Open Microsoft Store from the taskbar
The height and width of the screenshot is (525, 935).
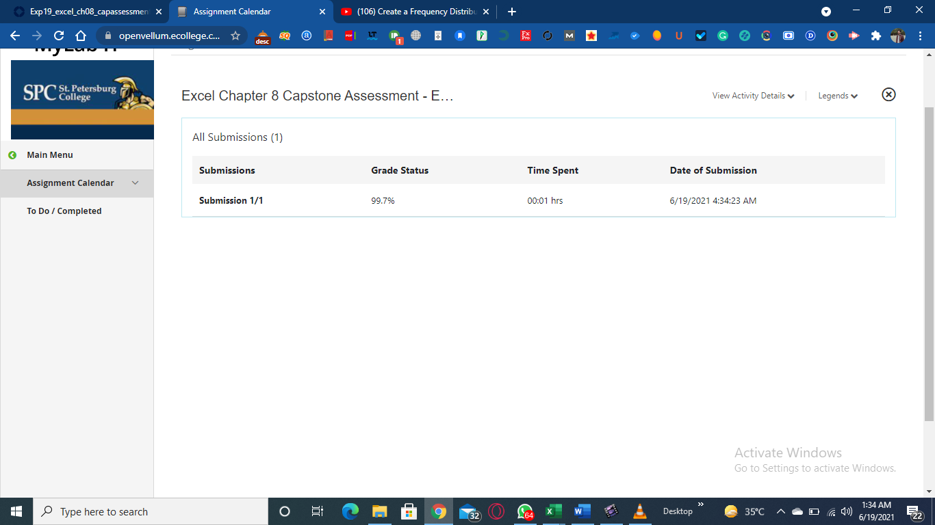(x=409, y=511)
